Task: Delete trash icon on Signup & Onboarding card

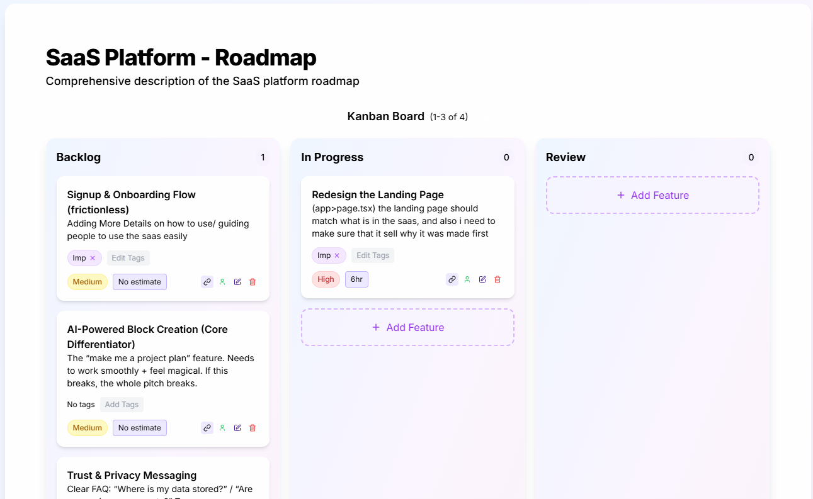Action: (x=253, y=282)
